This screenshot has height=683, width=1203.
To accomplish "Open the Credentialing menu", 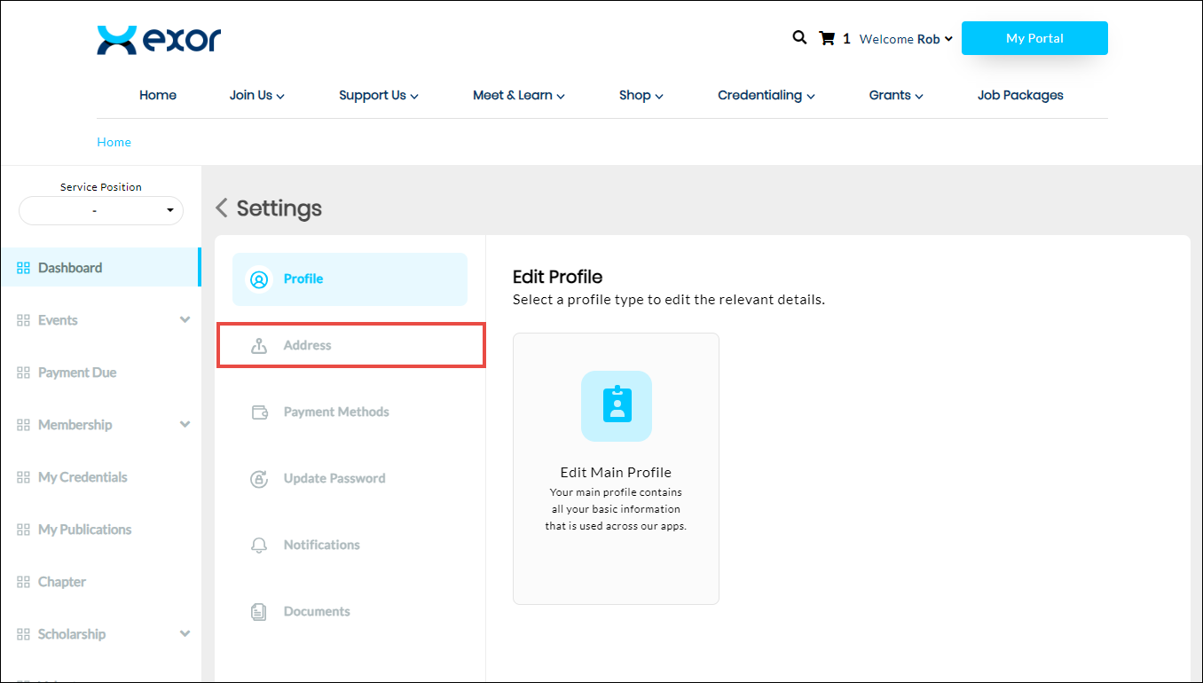I will click(x=766, y=96).
